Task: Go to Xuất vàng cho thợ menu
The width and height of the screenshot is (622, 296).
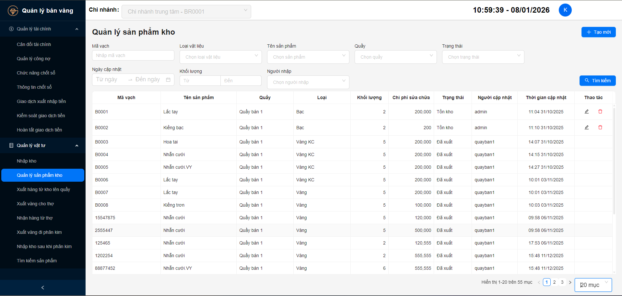Action: [x=35, y=204]
